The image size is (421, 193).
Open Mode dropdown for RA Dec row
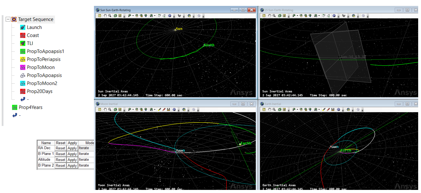point(86,148)
